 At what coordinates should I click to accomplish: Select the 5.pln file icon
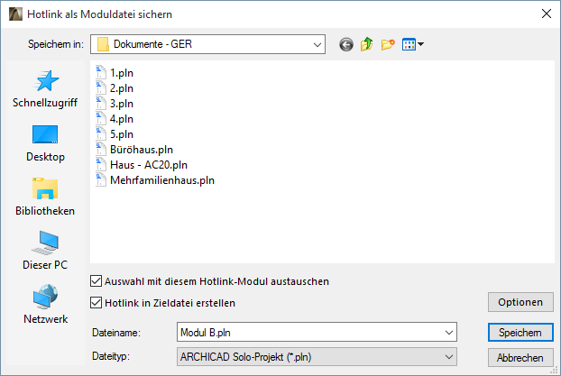(x=100, y=134)
